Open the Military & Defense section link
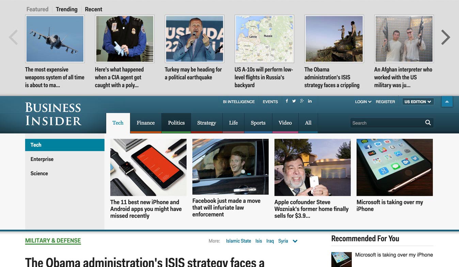This screenshot has width=459, height=267. pos(53,241)
